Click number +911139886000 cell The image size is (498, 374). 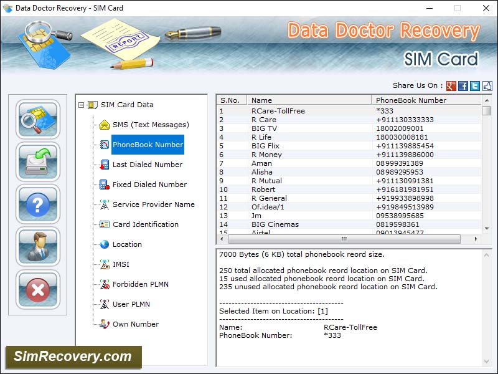tap(405, 155)
